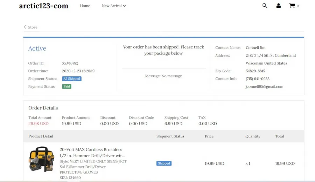315x182 pixels.
Task: Click the cart item count number
Action: tap(297, 6)
